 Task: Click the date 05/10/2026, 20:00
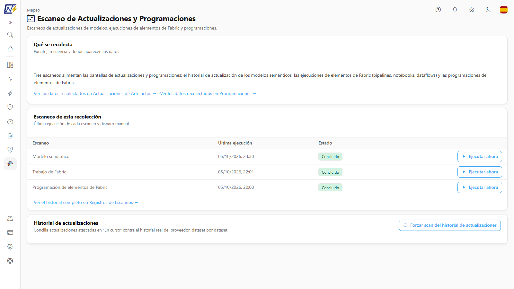[236, 187]
